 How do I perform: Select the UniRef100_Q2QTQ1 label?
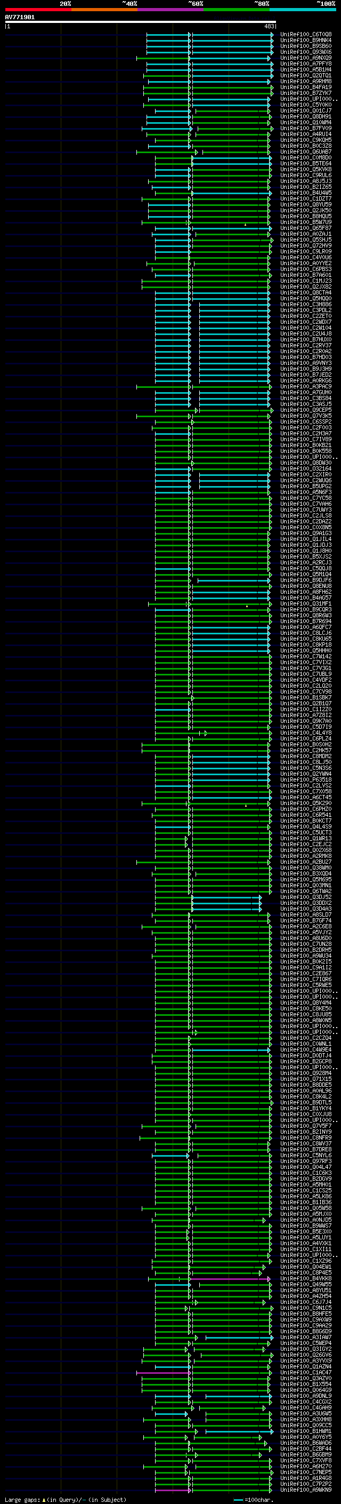click(305, 75)
